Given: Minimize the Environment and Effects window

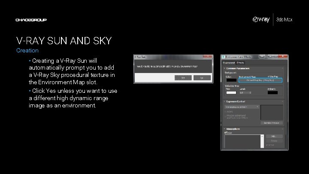Looking at the screenshot, I should [270, 56].
